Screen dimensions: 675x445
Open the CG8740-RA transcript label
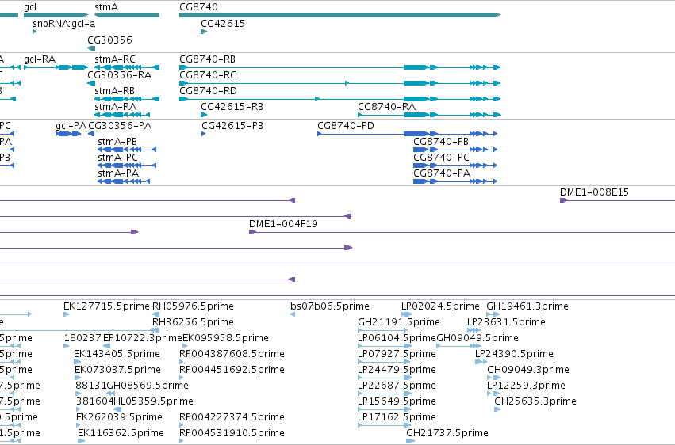coord(386,107)
